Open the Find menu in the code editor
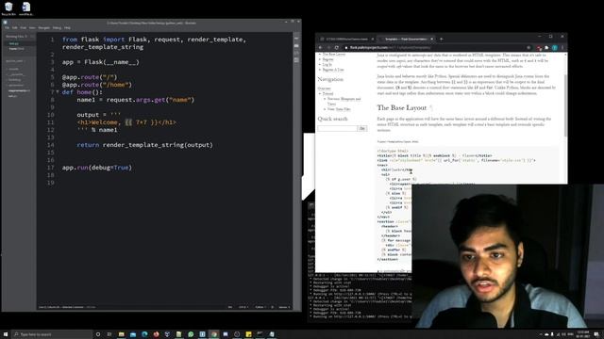This screenshot has width=604, height=339. pos(23,27)
